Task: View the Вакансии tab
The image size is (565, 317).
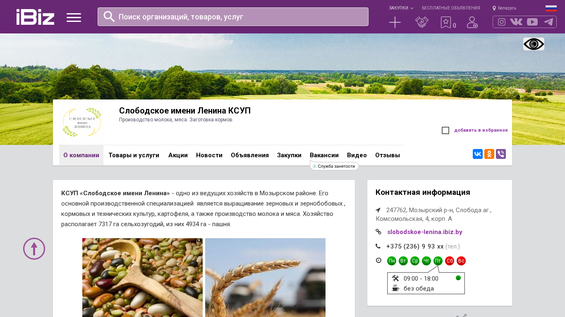Action: [x=324, y=155]
